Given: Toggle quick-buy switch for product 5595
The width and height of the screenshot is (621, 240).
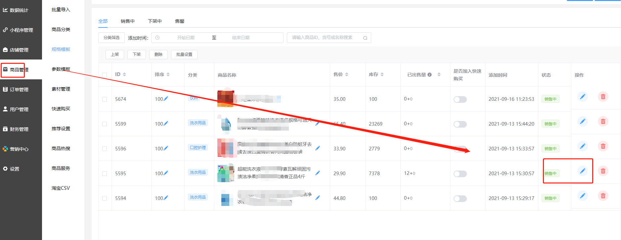Looking at the screenshot, I should [460, 174].
